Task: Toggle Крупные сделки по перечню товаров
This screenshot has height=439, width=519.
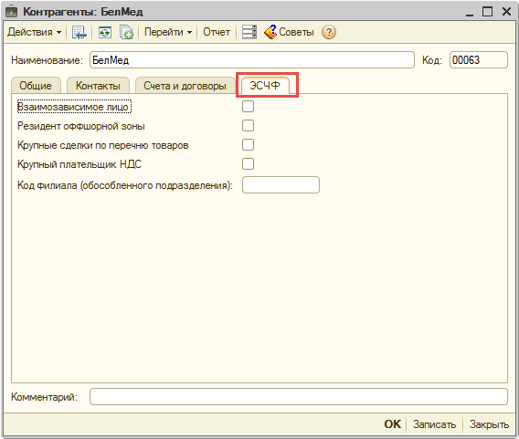Action: click(x=248, y=145)
